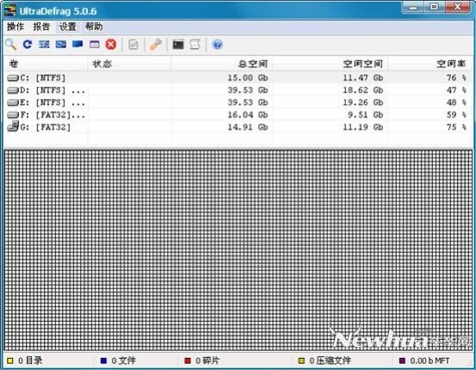Image resolution: width=476 pixels, height=370 pixels.
Task: Sort by the 空闲率 column header
Action: (430, 64)
